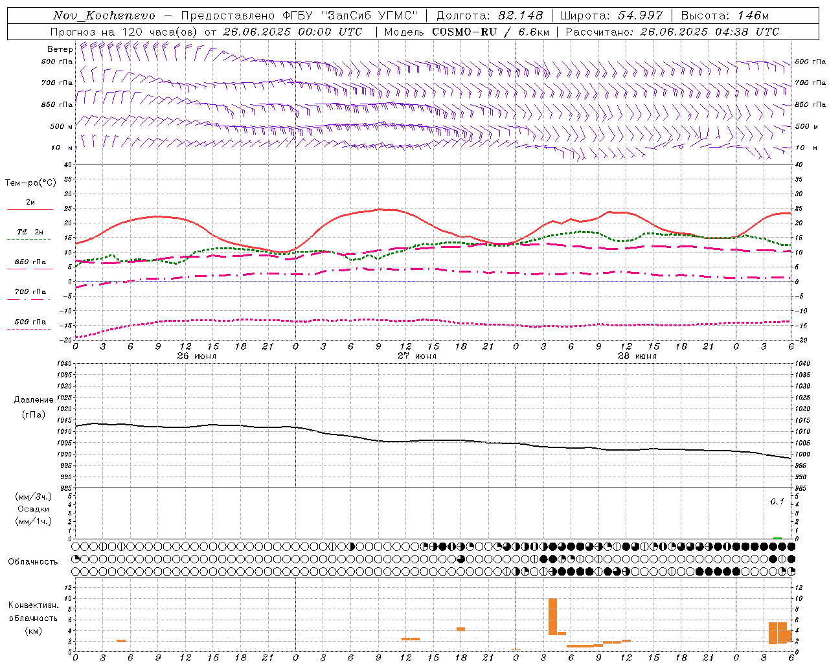The width and height of the screenshot is (829, 663).
Task: Click the Осадки precipitation label
Action: pyautogui.click(x=34, y=509)
